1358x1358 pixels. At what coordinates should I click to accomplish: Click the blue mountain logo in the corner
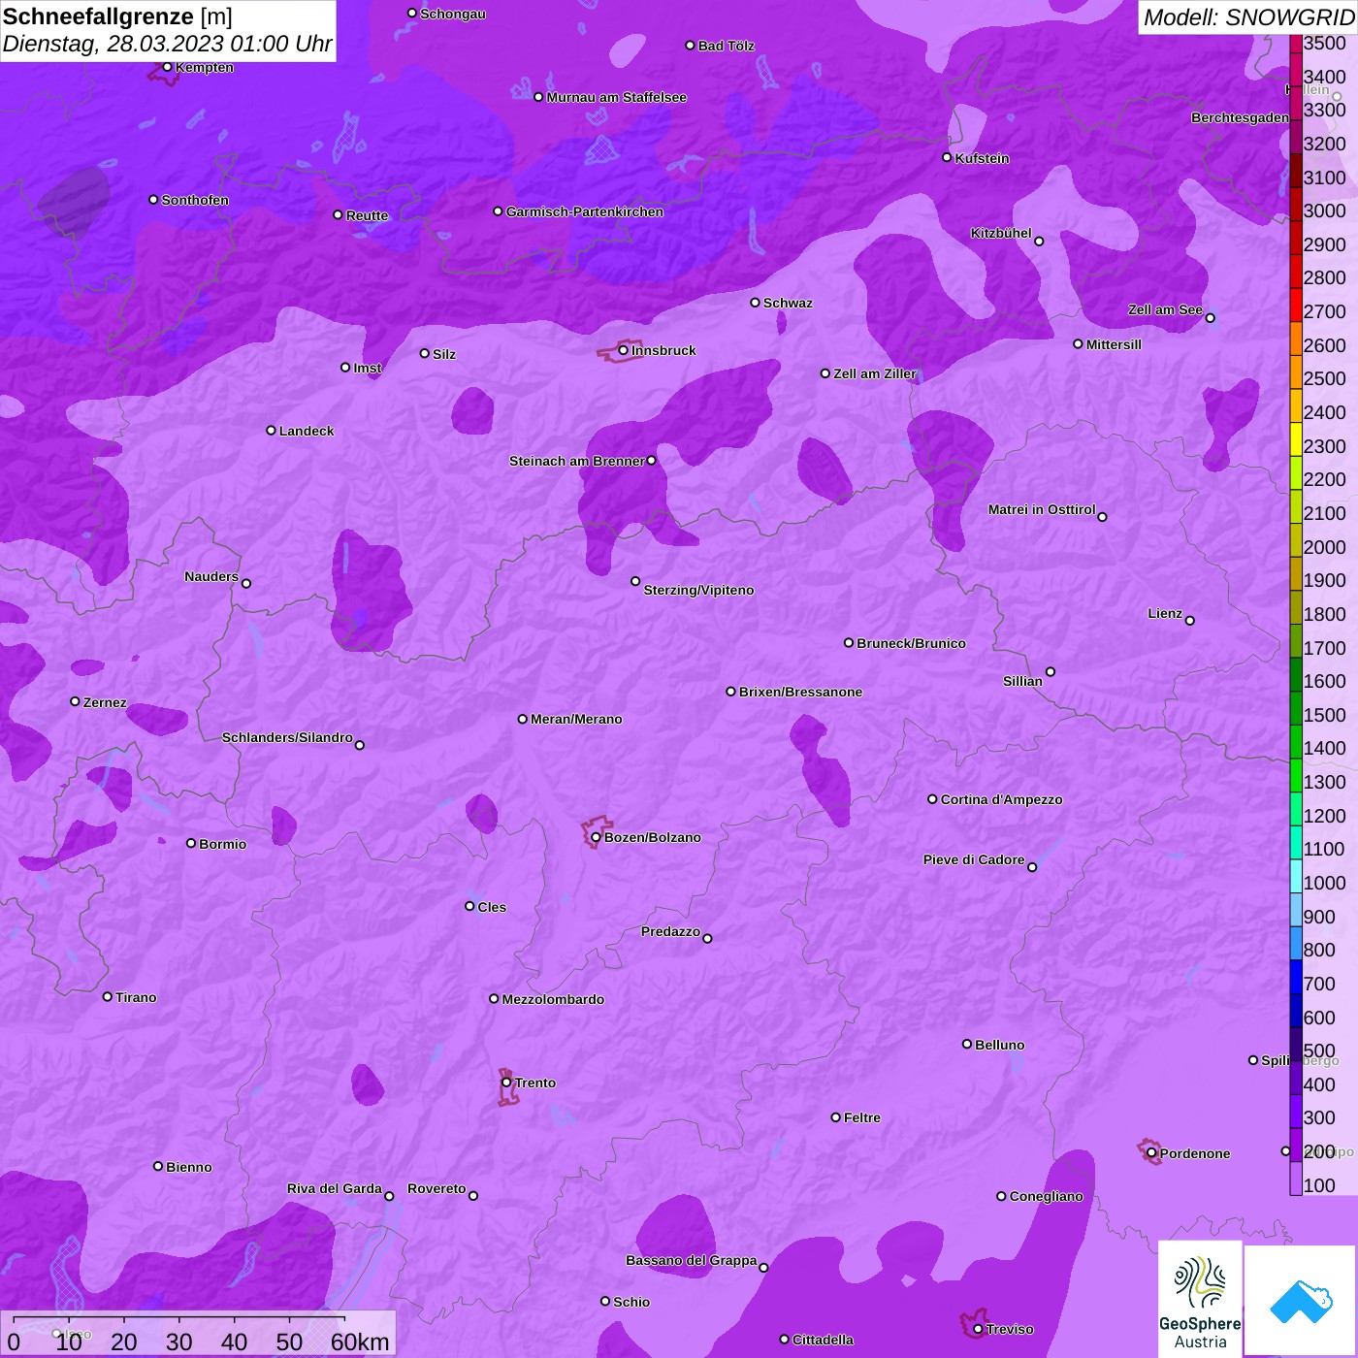1301,1301
